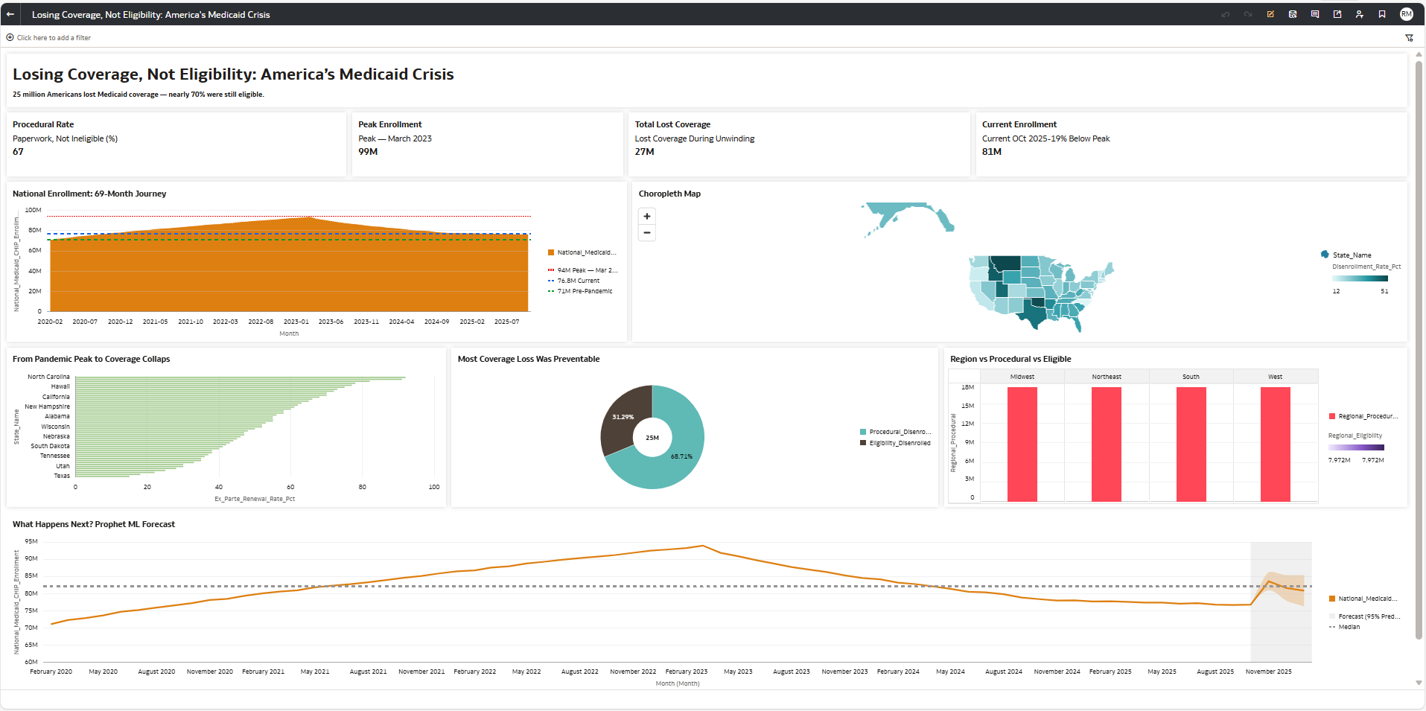Click the refresh data database icon
Image resolution: width=1426 pixels, height=711 pixels.
tap(1293, 14)
